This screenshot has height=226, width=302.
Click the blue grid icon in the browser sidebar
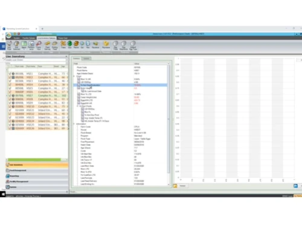(x=3, y=46)
